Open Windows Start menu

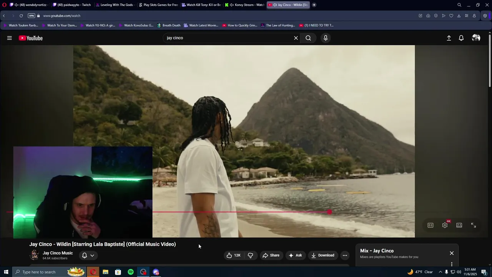6,272
